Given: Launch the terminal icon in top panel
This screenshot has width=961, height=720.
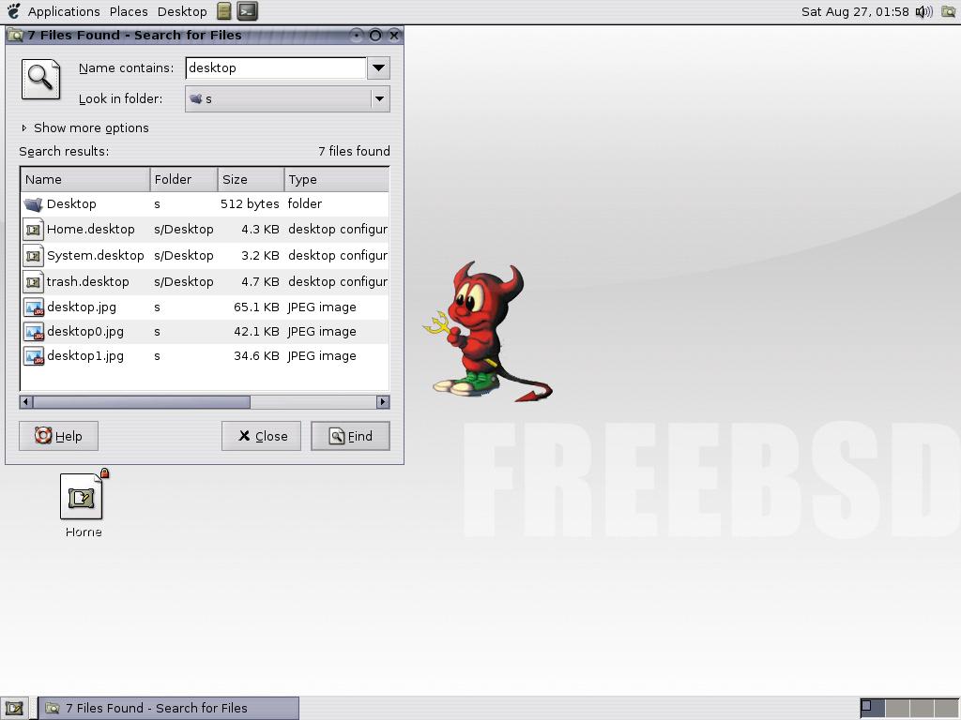Looking at the screenshot, I should [248, 11].
